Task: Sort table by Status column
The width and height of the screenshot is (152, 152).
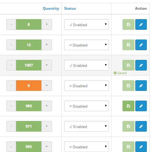Action: (70, 9)
